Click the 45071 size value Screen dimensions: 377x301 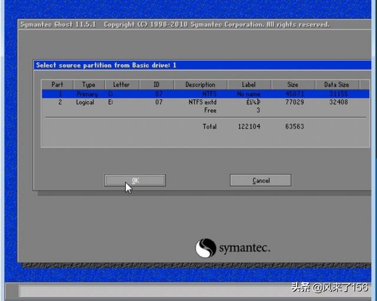tap(295, 94)
